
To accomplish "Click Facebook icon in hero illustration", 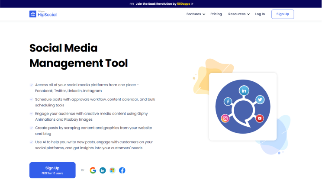I will click(228, 102).
